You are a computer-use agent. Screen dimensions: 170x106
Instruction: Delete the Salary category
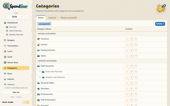[132, 56]
